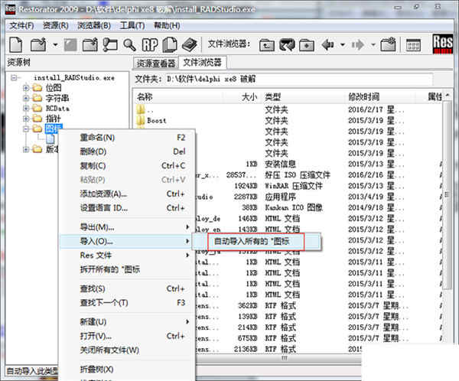
Task: Collapse the 图标 tree node
Action: 26,129
